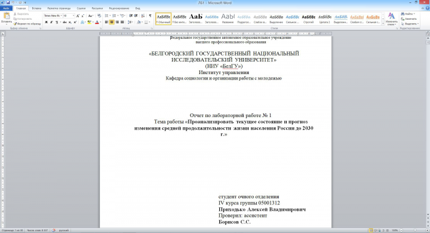The image size is (430, 233).
Task: Adjust the zoom slider
Action: point(414,231)
